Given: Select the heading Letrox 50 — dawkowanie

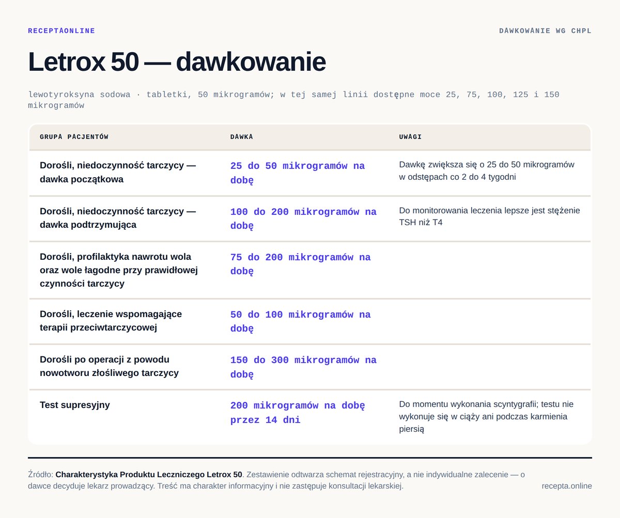Looking at the screenshot, I should tap(177, 62).
